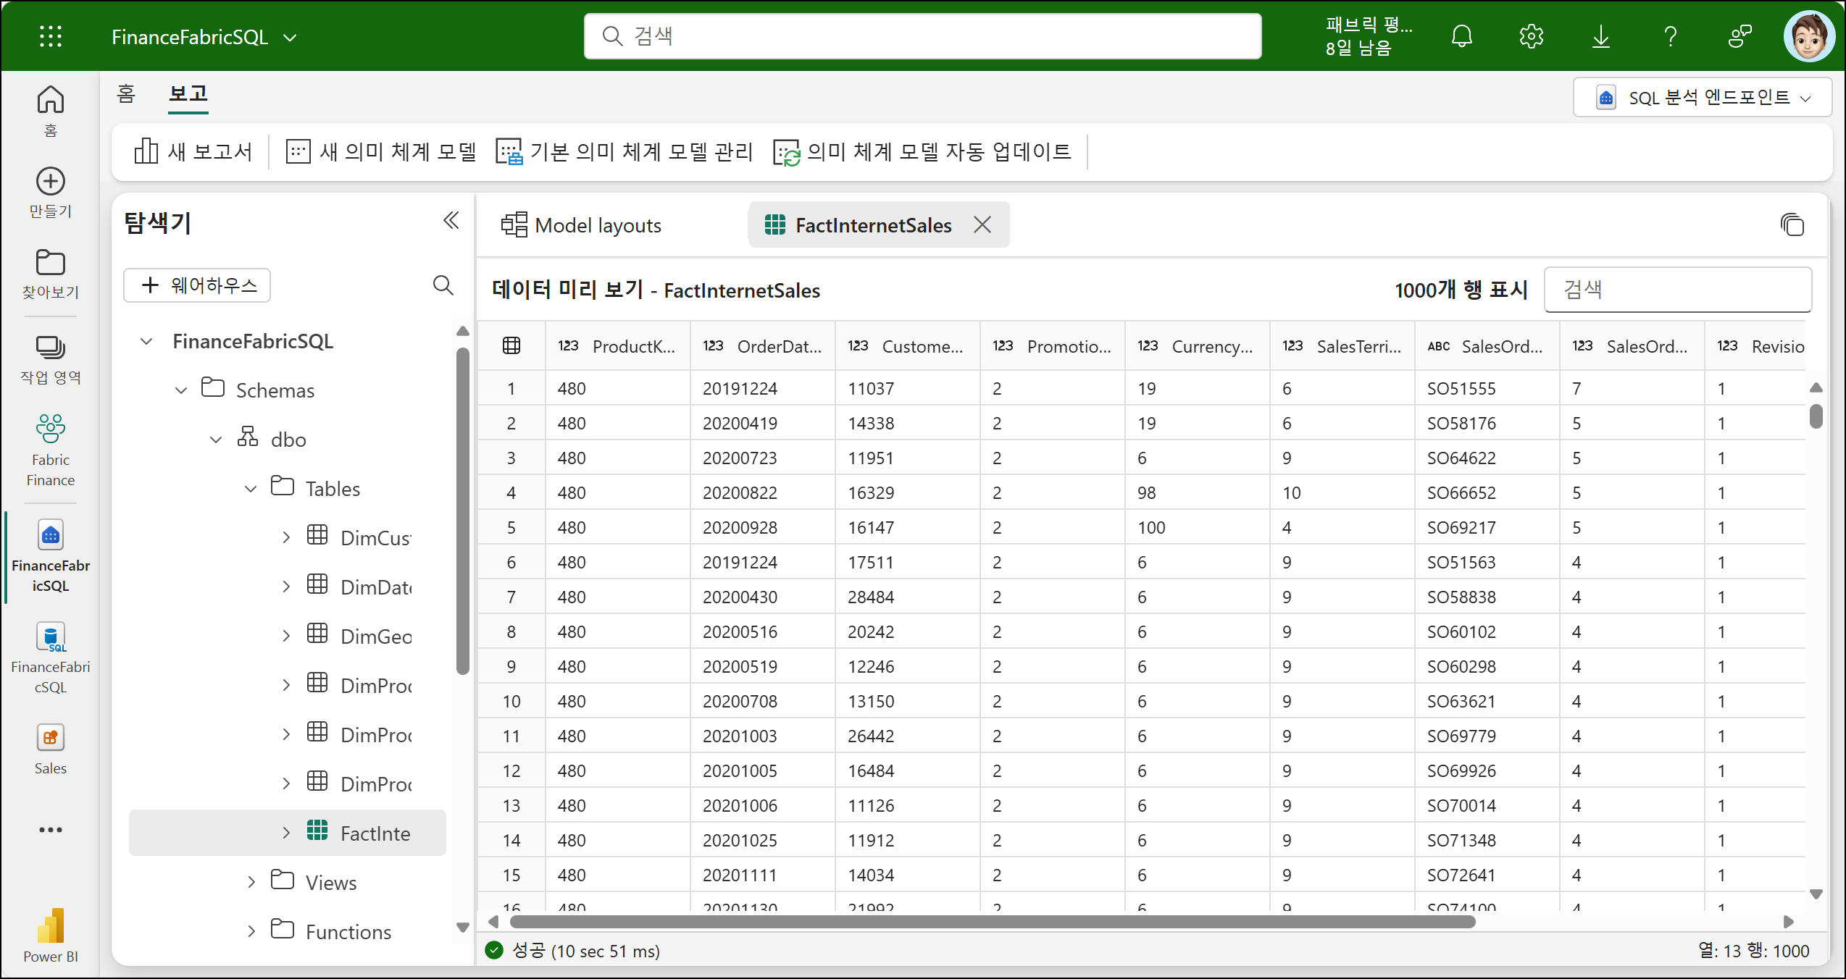Viewport: 1846px width, 979px height.
Task: Open 찾아보기 folder icon in sidebar
Action: coord(51,273)
